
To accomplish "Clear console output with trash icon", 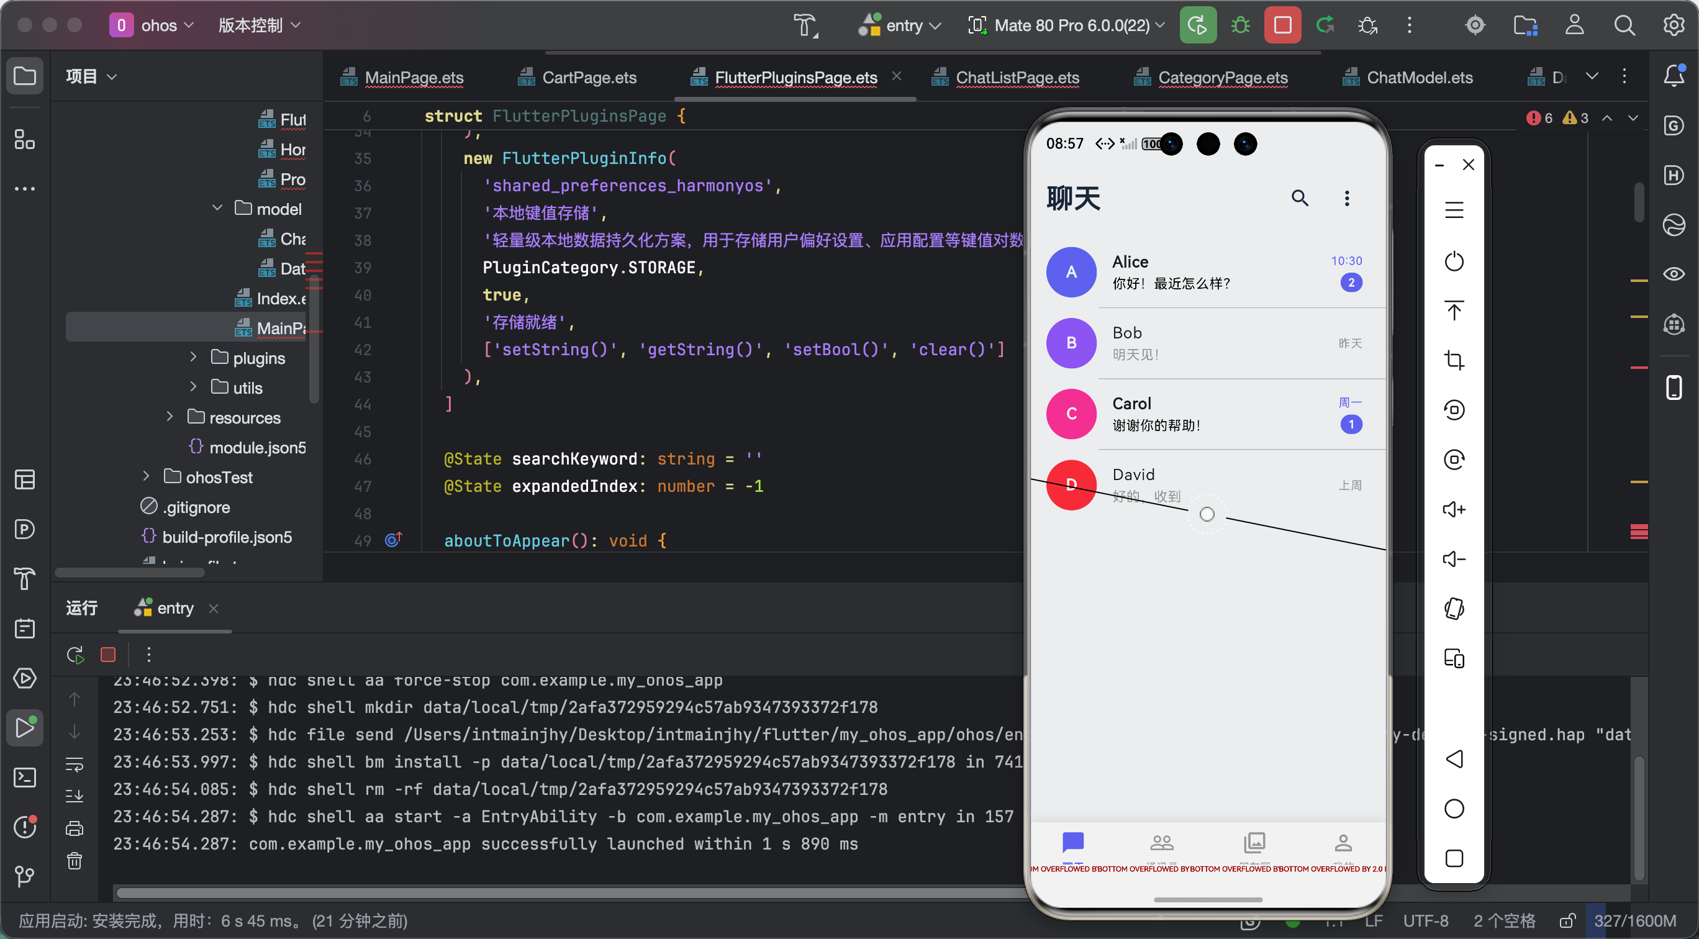I will (75, 861).
